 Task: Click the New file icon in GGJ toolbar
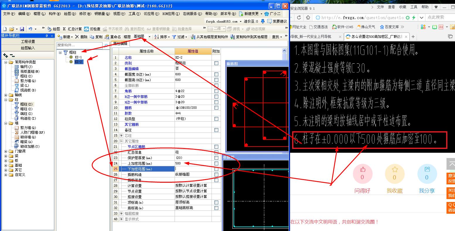click(5, 29)
